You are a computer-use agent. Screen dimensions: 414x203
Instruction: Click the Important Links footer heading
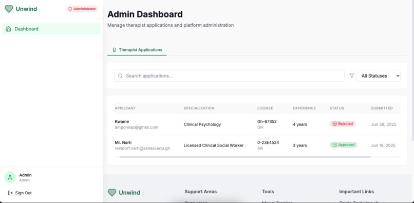(x=356, y=192)
